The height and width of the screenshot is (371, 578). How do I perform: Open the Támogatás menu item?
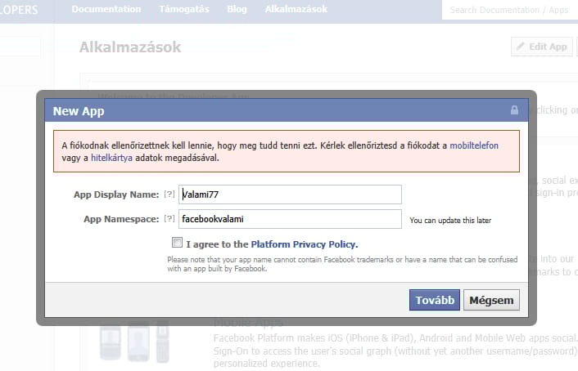[x=184, y=9]
